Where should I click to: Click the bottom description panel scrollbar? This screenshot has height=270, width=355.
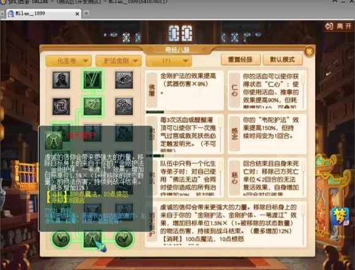point(304,224)
